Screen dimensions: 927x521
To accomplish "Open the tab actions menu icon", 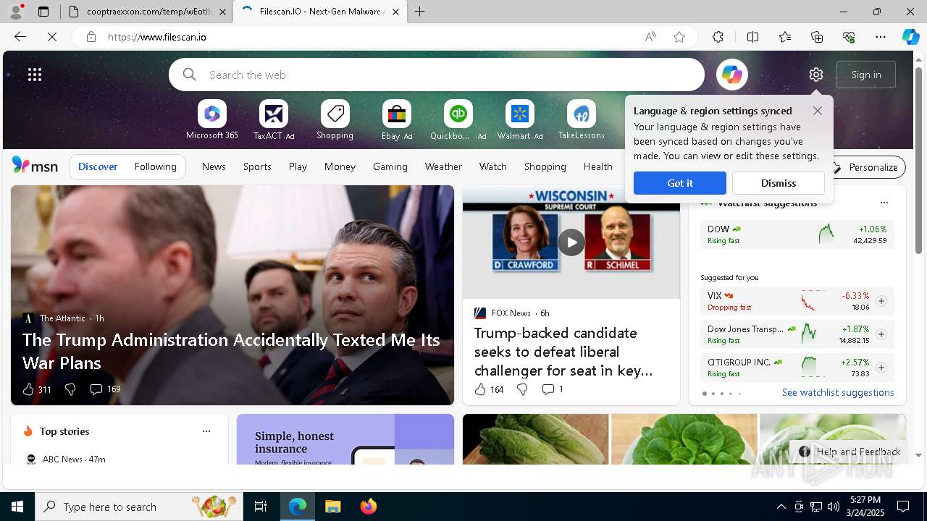I will (x=43, y=12).
